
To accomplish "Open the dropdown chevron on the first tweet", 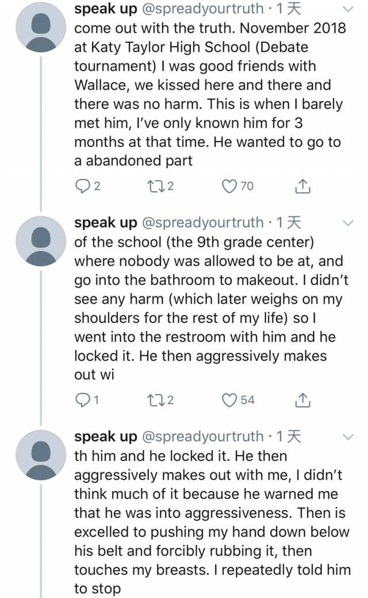I will pyautogui.click(x=348, y=9).
